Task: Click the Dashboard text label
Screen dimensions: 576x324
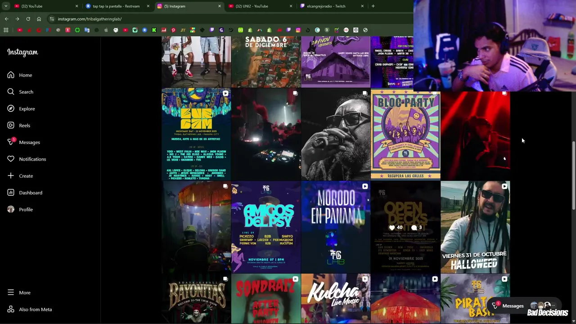Action: click(x=31, y=193)
